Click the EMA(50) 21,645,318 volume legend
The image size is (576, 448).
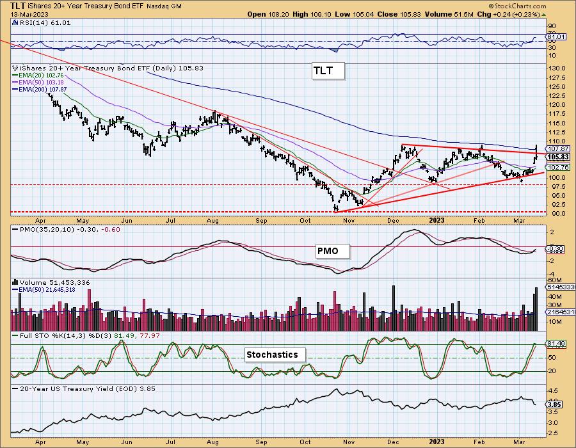tap(44, 290)
